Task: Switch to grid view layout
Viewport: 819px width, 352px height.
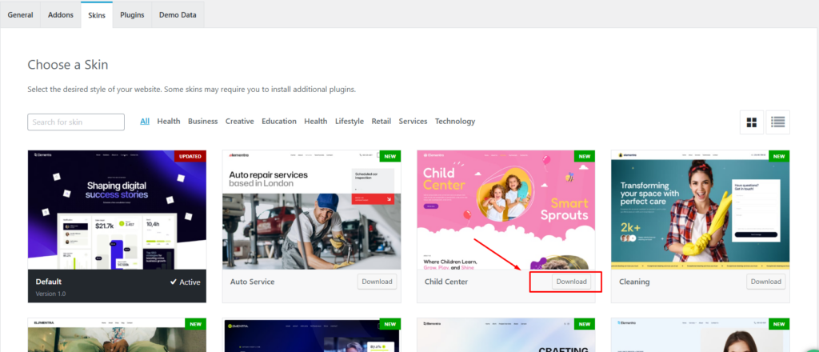Action: pyautogui.click(x=752, y=122)
